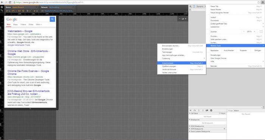Choose Drucken from the Chrome menu

235,36
